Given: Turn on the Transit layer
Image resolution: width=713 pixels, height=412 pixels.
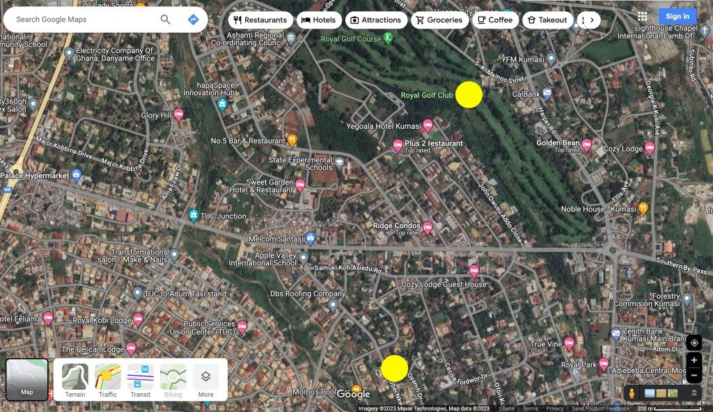Looking at the screenshot, I should (x=140, y=381).
